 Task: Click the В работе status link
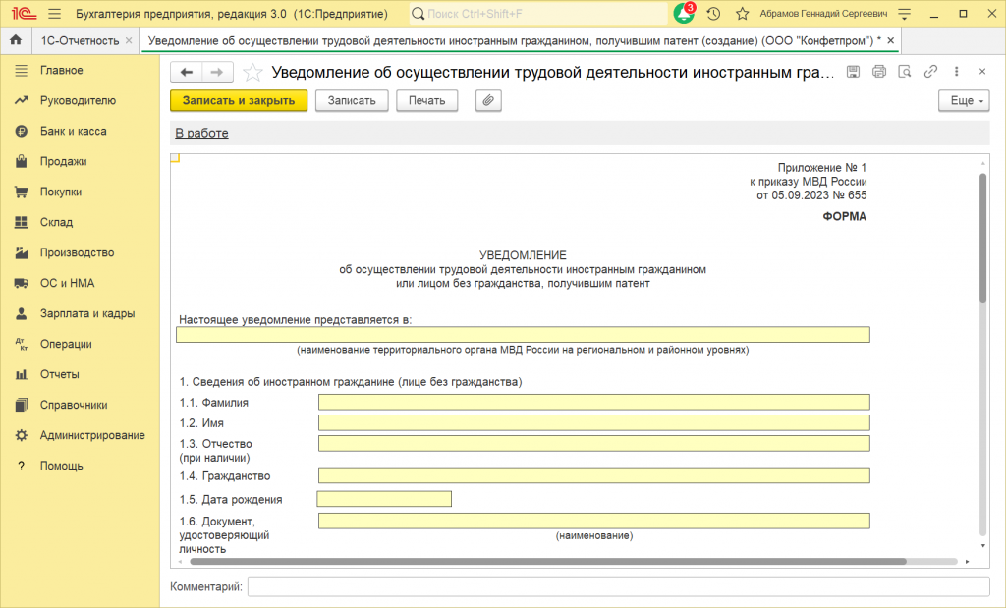[x=201, y=133]
